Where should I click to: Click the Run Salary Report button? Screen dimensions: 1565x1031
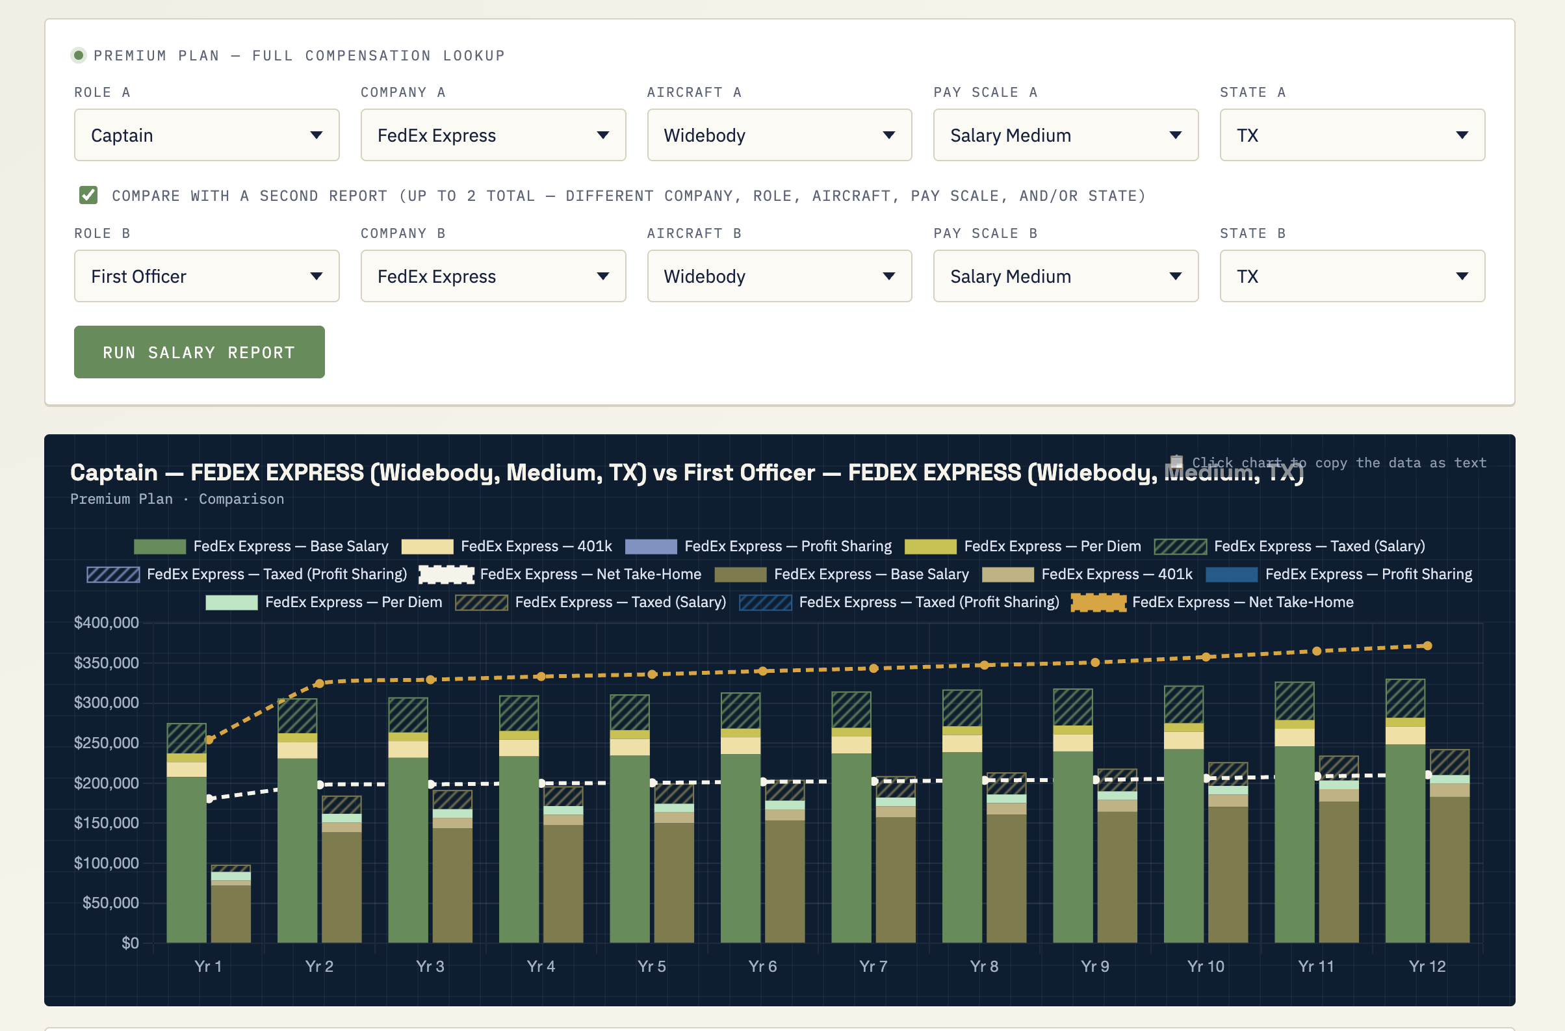tap(200, 352)
